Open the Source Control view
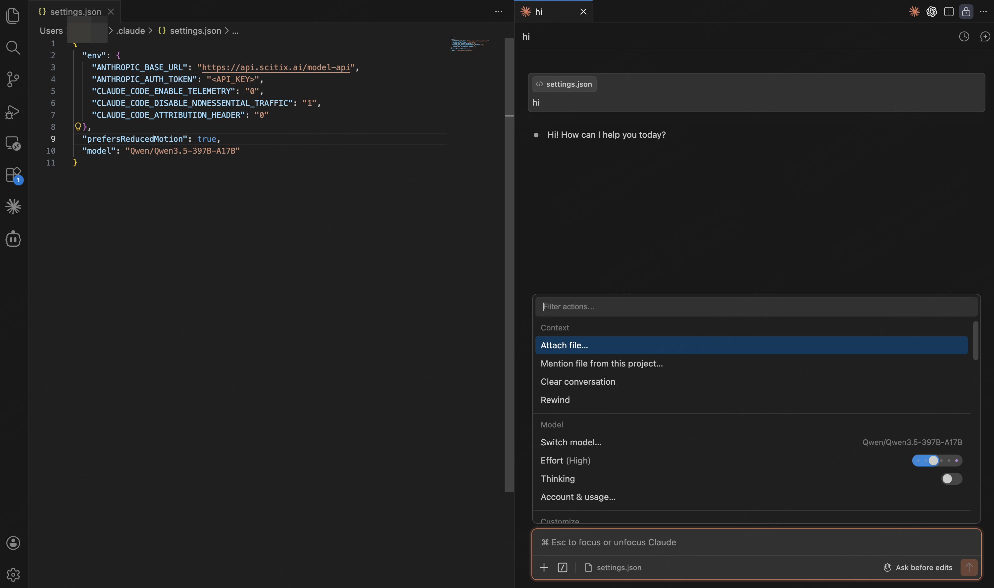Image resolution: width=994 pixels, height=588 pixels. (x=13, y=79)
